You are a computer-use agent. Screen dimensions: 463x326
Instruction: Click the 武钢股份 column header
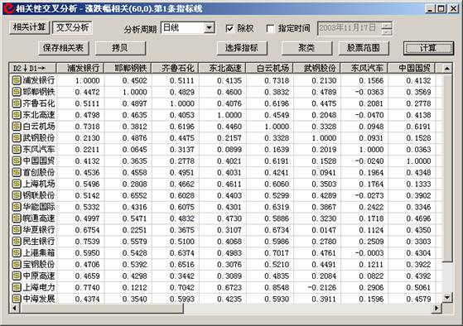(x=317, y=68)
